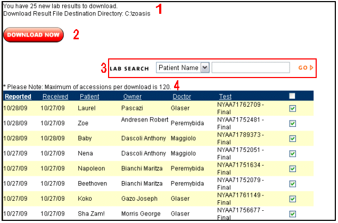338x223 pixels.
Task: Toggle the select-all checkbox in table header
Action: (292, 96)
